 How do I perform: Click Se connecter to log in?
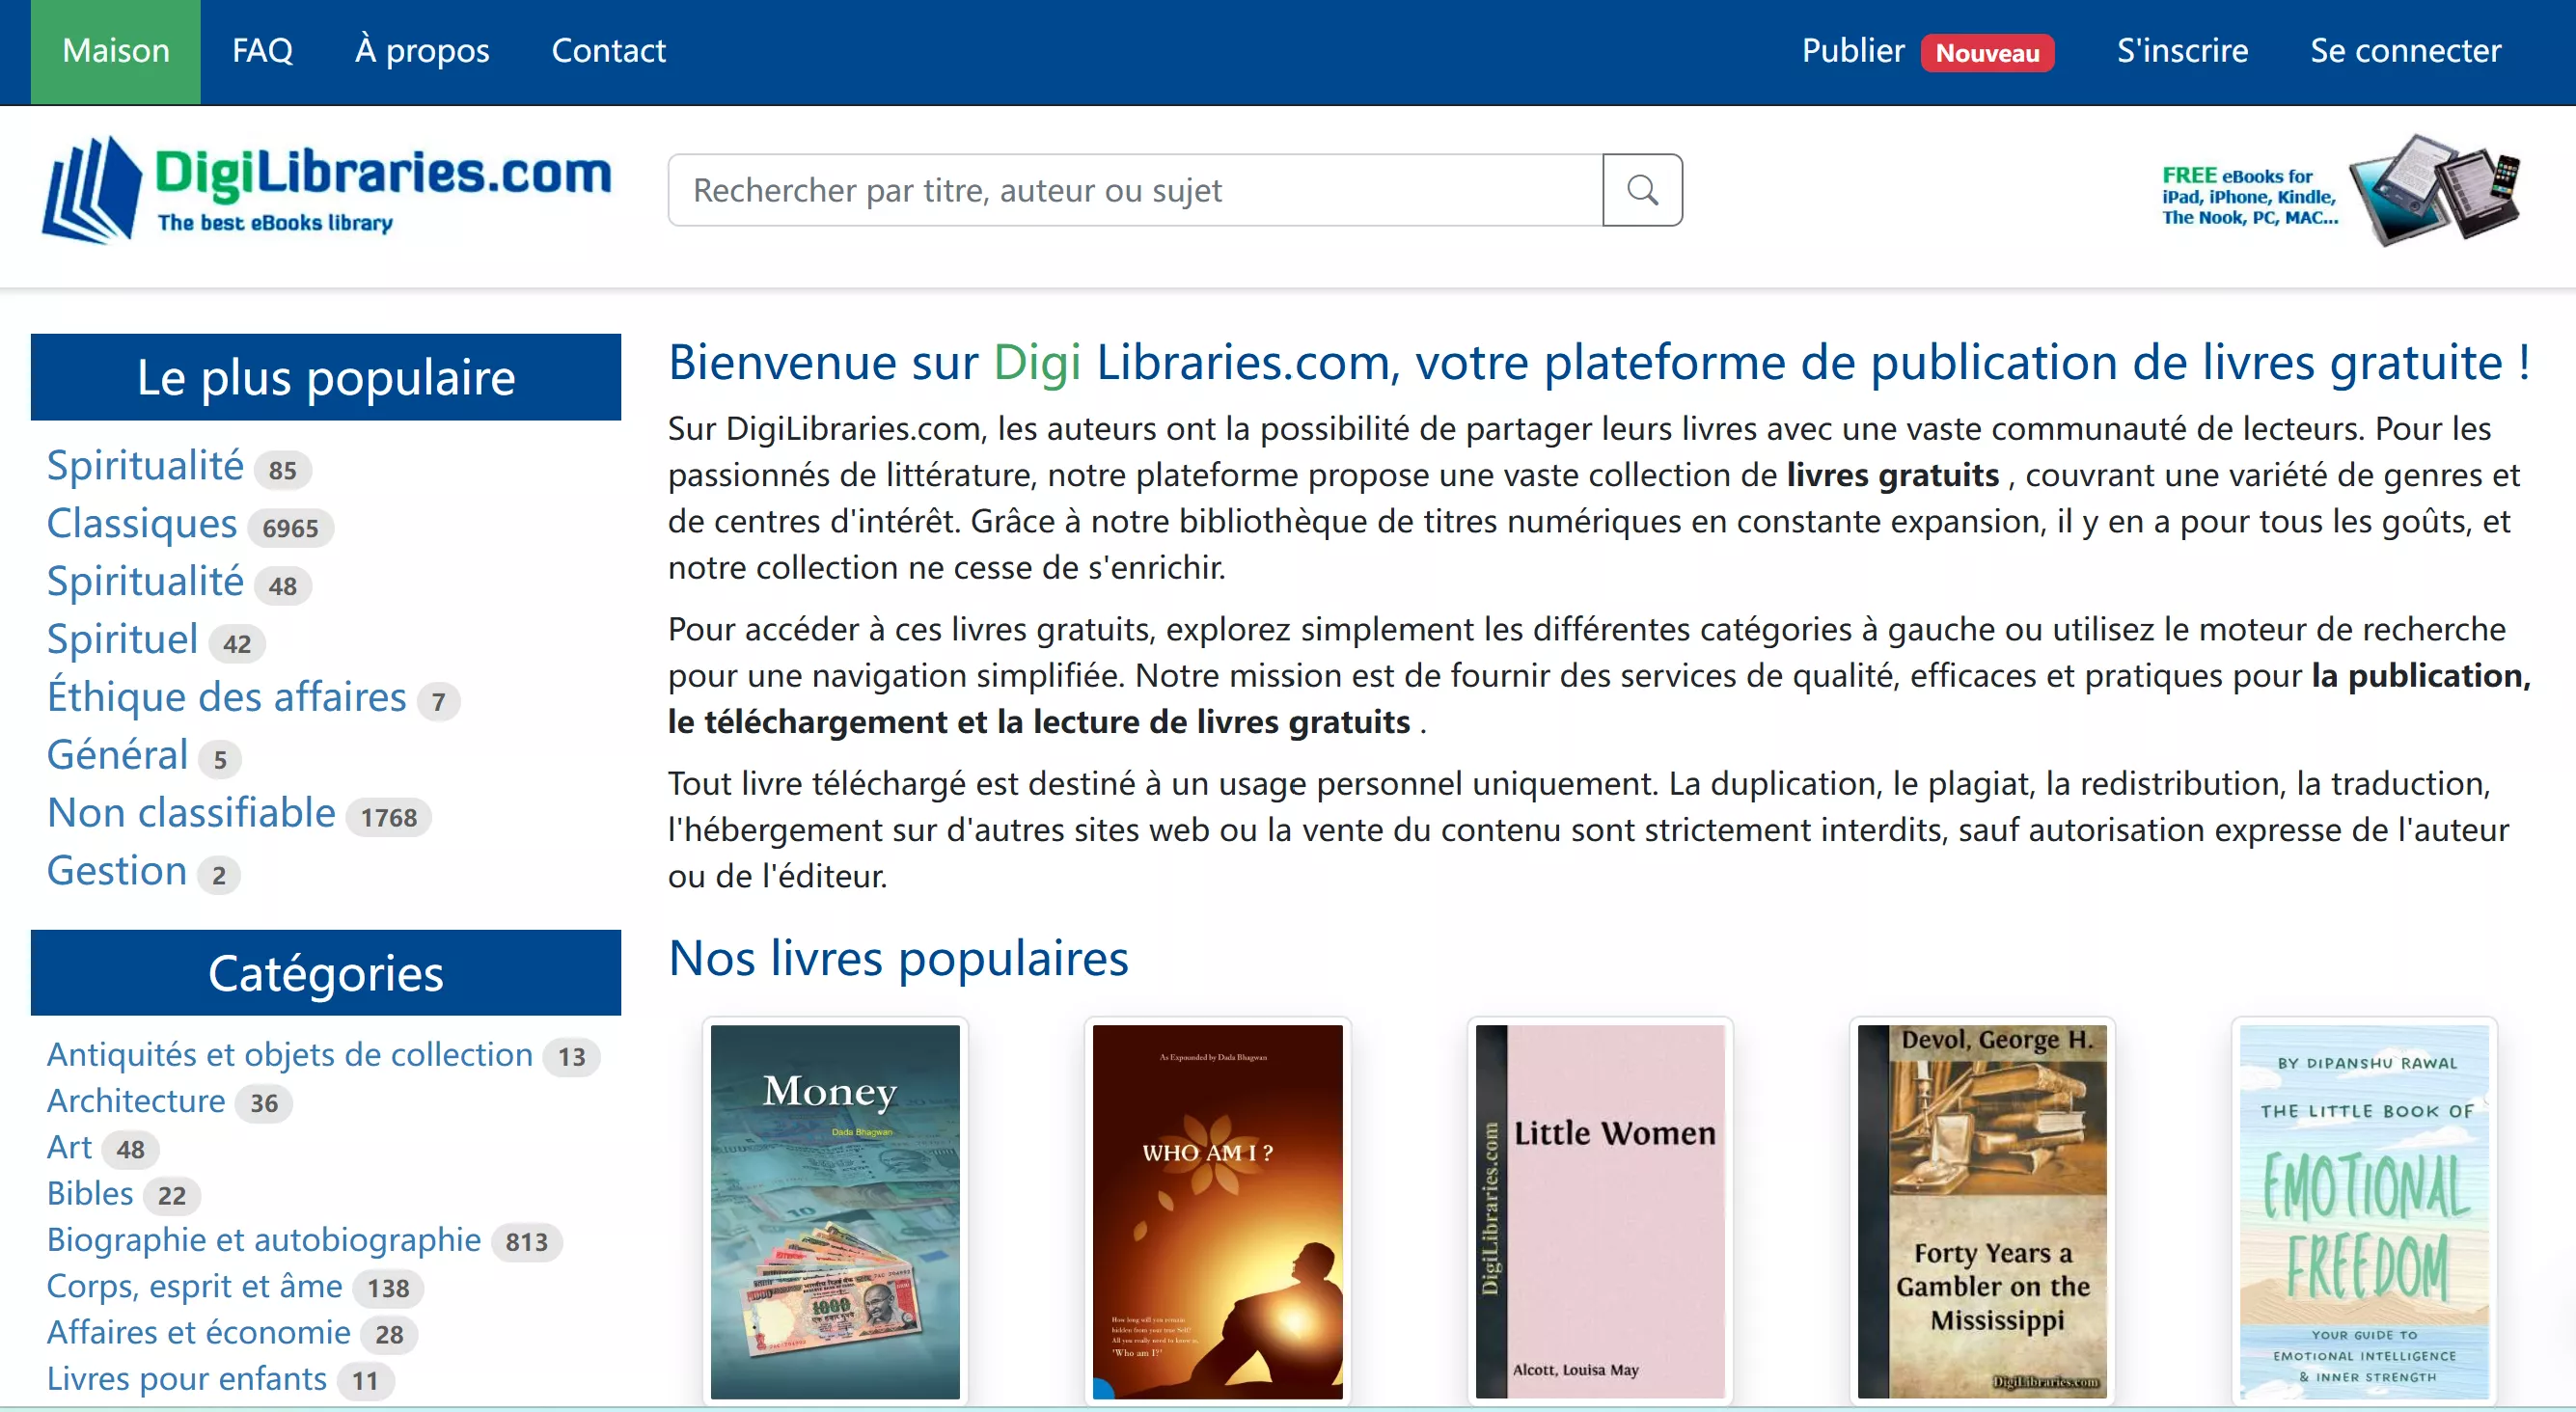pyautogui.click(x=2405, y=51)
